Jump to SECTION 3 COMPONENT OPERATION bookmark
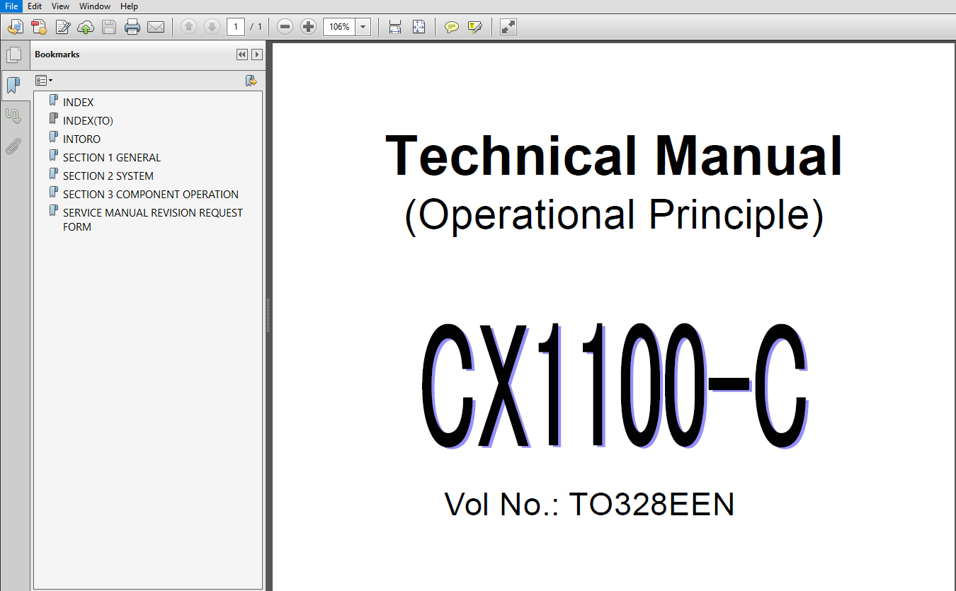Image resolution: width=956 pixels, height=591 pixels. [x=151, y=195]
